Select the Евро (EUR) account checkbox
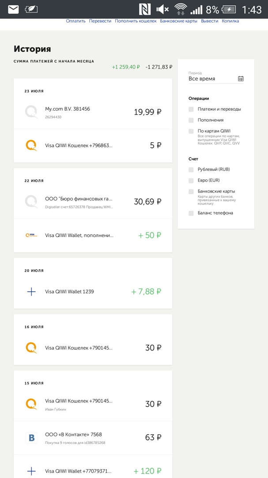Viewport: 268px width, 478px height. (191, 181)
